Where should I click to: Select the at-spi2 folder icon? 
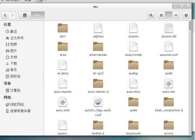(98, 65)
